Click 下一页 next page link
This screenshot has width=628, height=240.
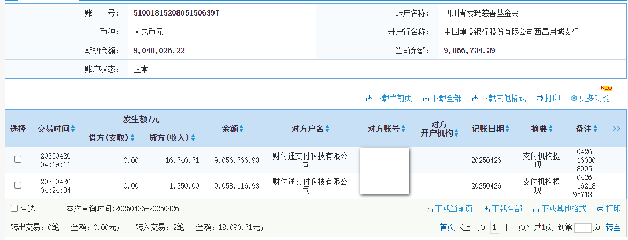(517, 228)
